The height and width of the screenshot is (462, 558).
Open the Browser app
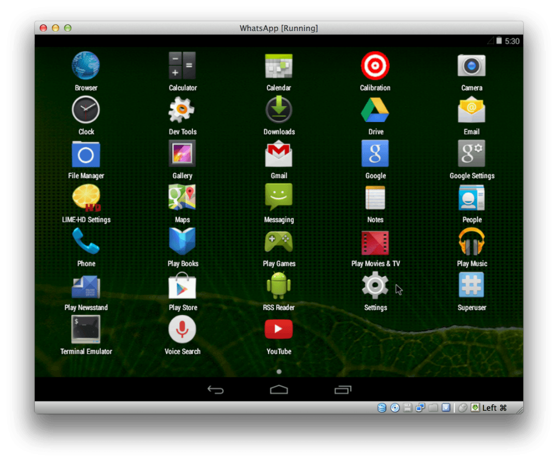click(86, 66)
